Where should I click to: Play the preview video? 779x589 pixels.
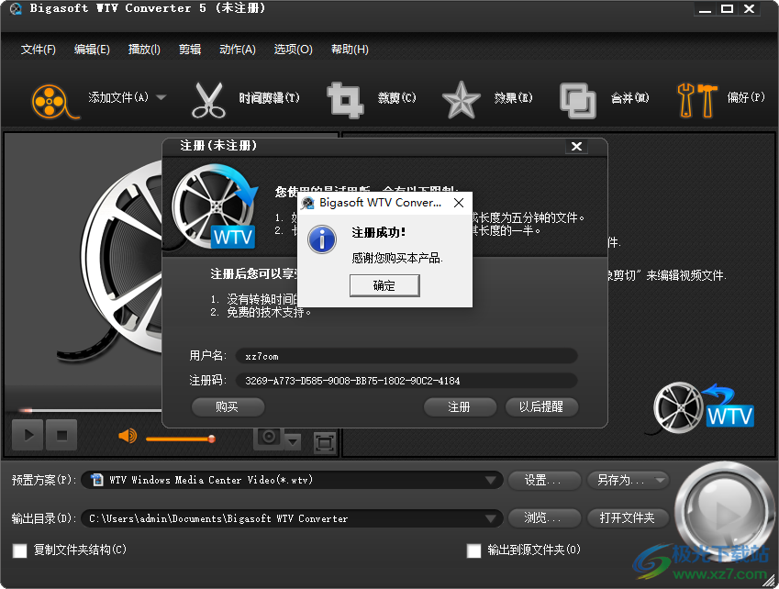[28, 435]
